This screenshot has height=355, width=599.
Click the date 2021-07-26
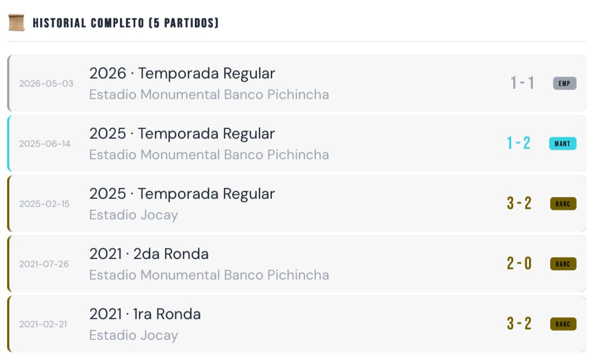(x=44, y=264)
